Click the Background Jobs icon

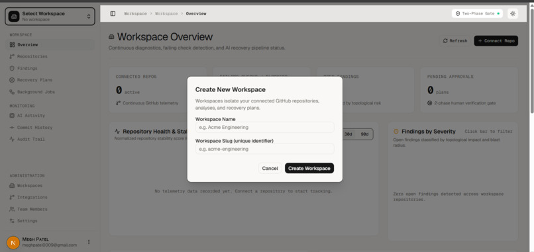[13, 92]
